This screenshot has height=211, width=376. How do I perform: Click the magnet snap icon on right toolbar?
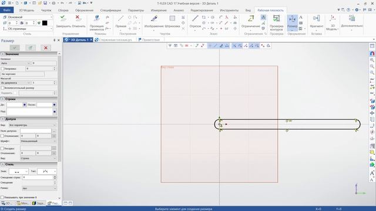pos(372,53)
